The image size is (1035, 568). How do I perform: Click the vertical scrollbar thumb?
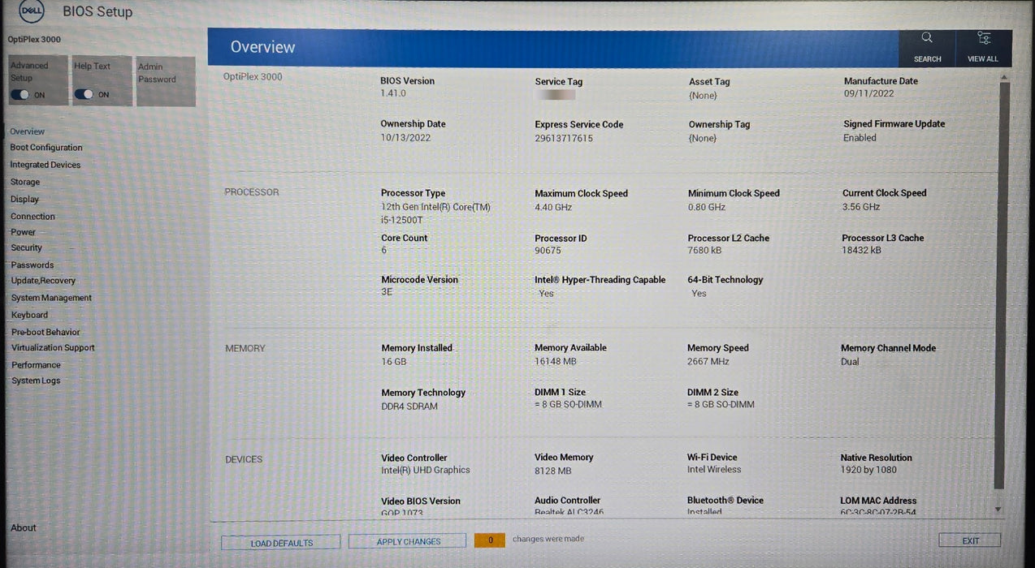pos(1003,284)
